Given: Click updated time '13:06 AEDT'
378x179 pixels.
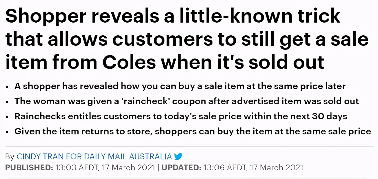Looking at the screenshot, I should point(224,167).
